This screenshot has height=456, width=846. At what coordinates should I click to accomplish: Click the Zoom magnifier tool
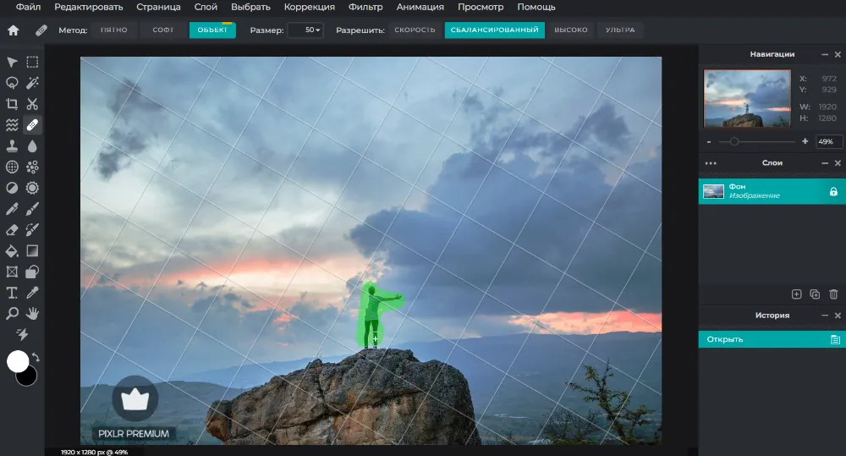click(12, 313)
